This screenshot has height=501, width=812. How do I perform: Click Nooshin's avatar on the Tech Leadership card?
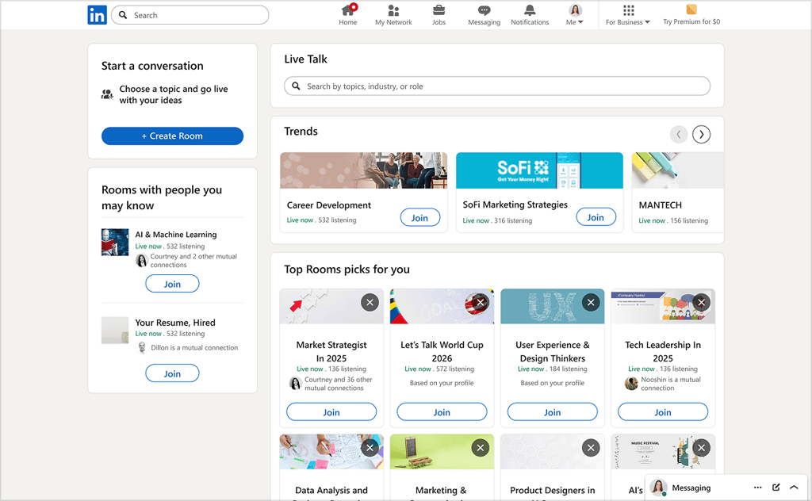(631, 384)
